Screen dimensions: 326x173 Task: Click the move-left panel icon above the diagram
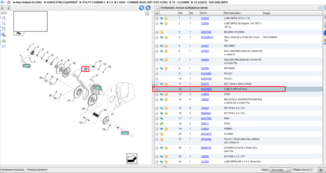(3, 8)
